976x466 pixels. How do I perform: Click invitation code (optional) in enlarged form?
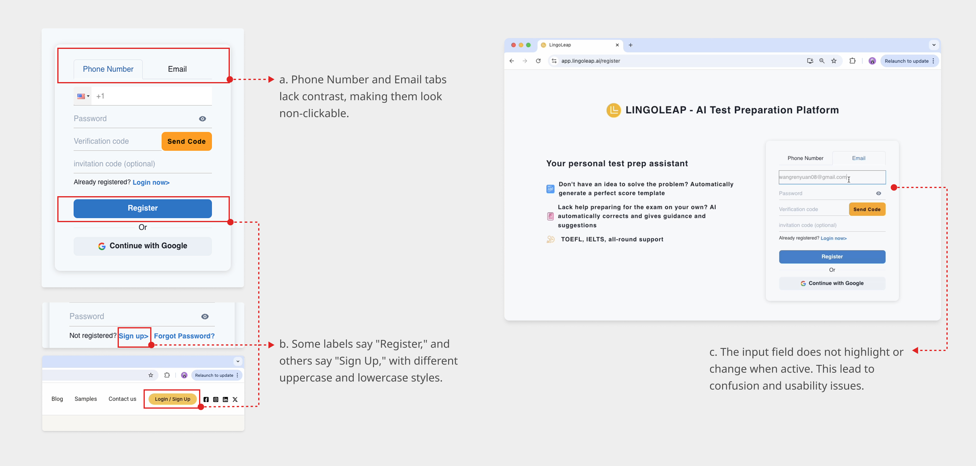tap(142, 164)
